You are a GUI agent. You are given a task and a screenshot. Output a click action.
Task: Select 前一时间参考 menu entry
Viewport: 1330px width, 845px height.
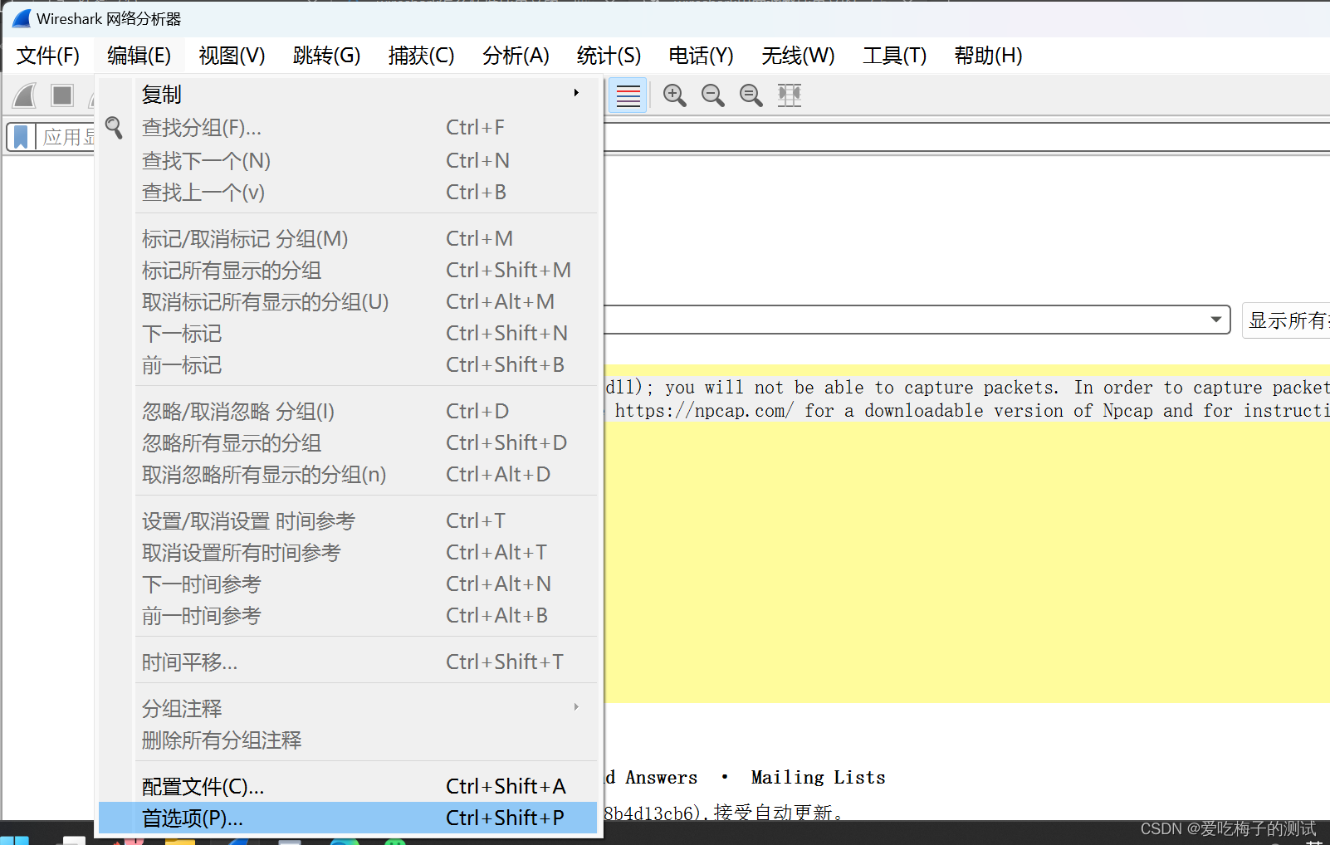coord(348,615)
